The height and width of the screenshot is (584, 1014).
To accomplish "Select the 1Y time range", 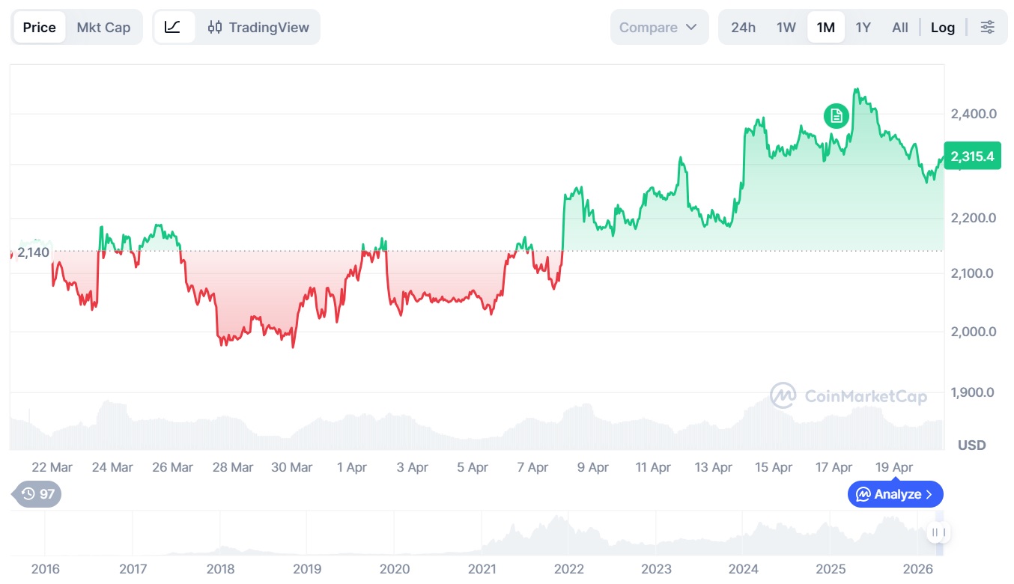I will click(863, 28).
